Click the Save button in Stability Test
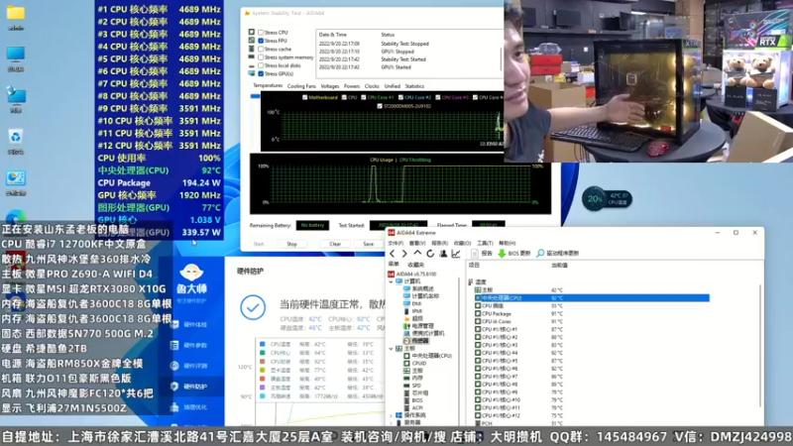The image size is (793, 446). (368, 244)
